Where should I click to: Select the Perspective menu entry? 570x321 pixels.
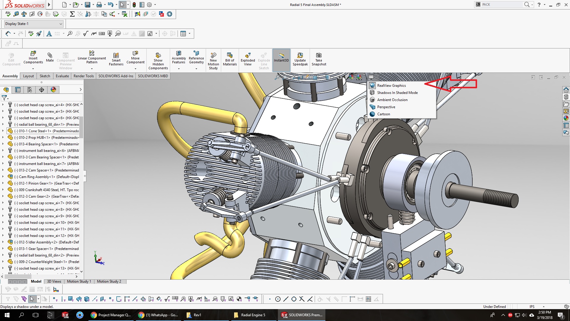coord(386,107)
